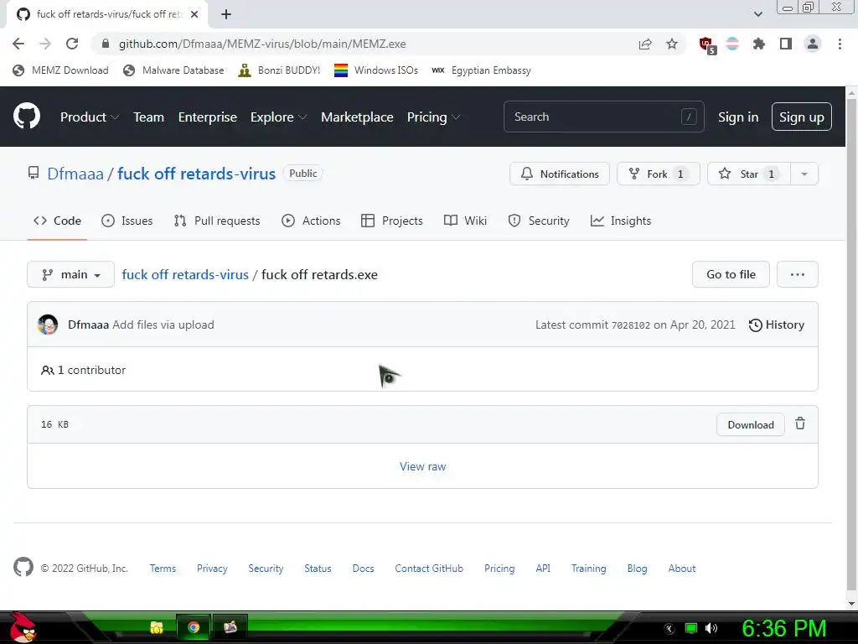Open the Wiki tab
858x644 pixels.
(465, 221)
